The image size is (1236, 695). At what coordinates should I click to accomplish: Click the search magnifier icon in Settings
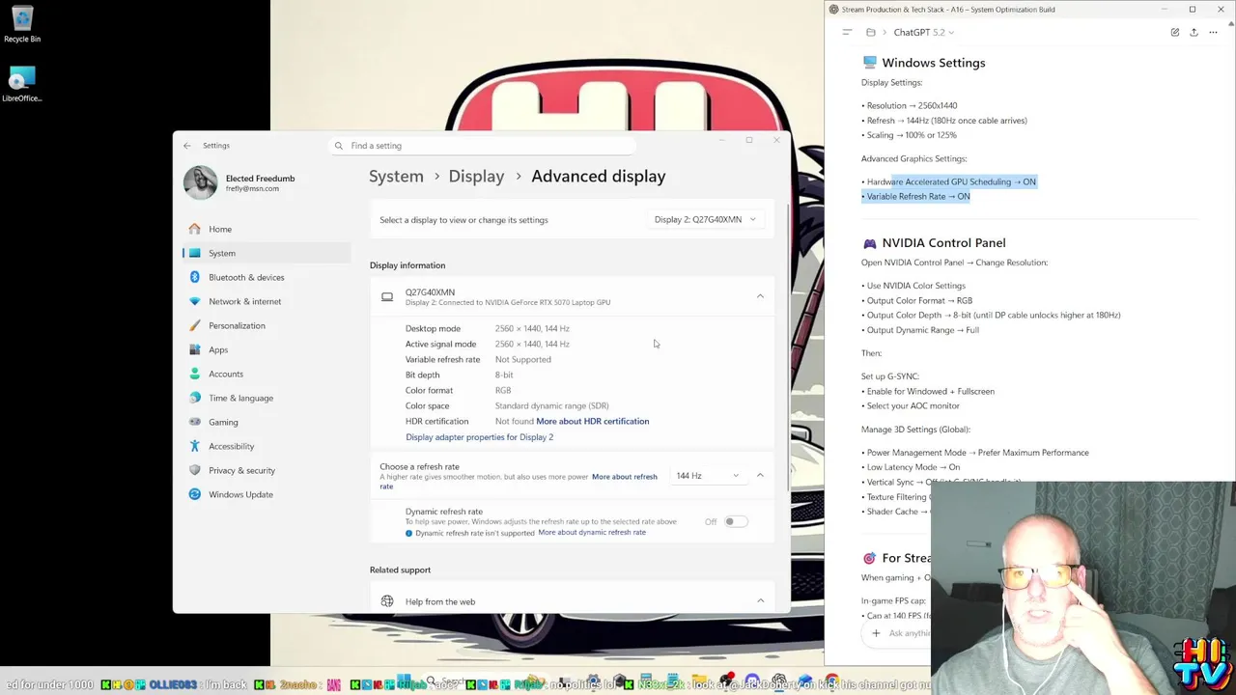click(339, 146)
